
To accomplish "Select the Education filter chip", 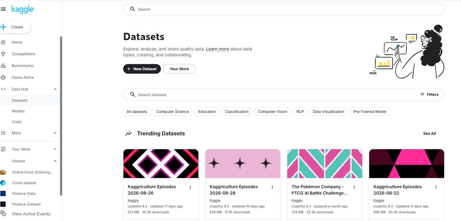I will click(x=207, y=112).
